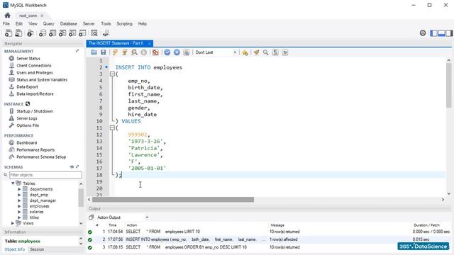Execute statement under cursor icon
The height and width of the screenshot is (255, 454).
tap(125, 52)
